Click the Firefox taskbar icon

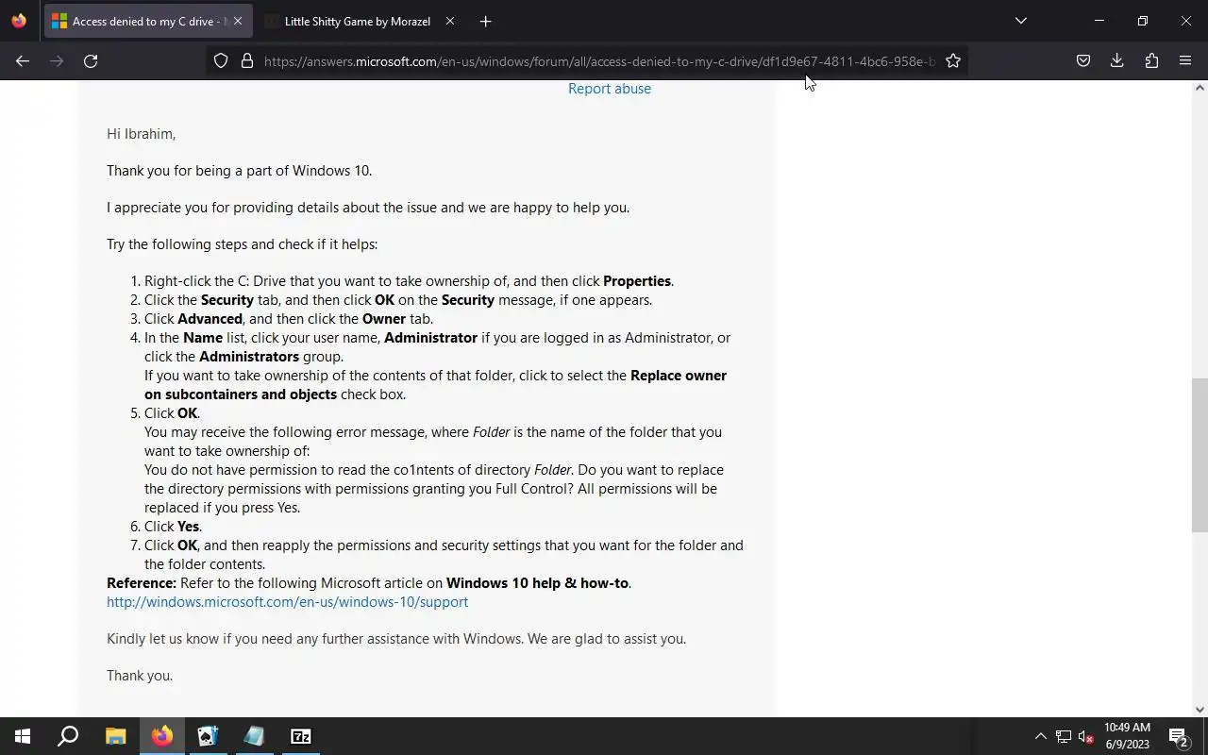[x=162, y=736]
